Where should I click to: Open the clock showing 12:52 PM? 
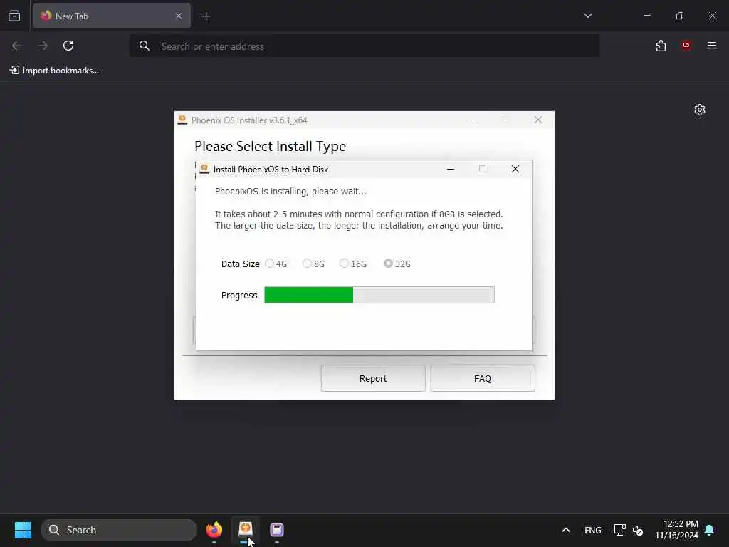click(x=676, y=530)
